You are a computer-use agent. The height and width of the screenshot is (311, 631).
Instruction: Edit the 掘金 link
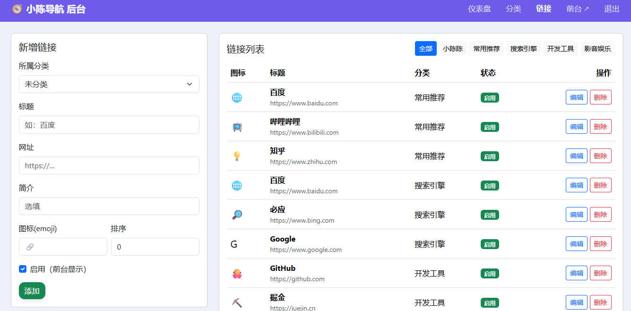(577, 302)
